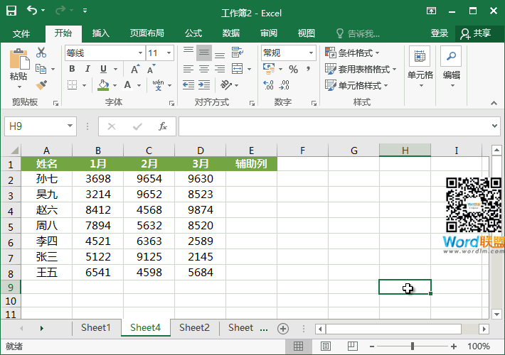
Task: Switch to Page Break Preview view
Action: [353, 346]
